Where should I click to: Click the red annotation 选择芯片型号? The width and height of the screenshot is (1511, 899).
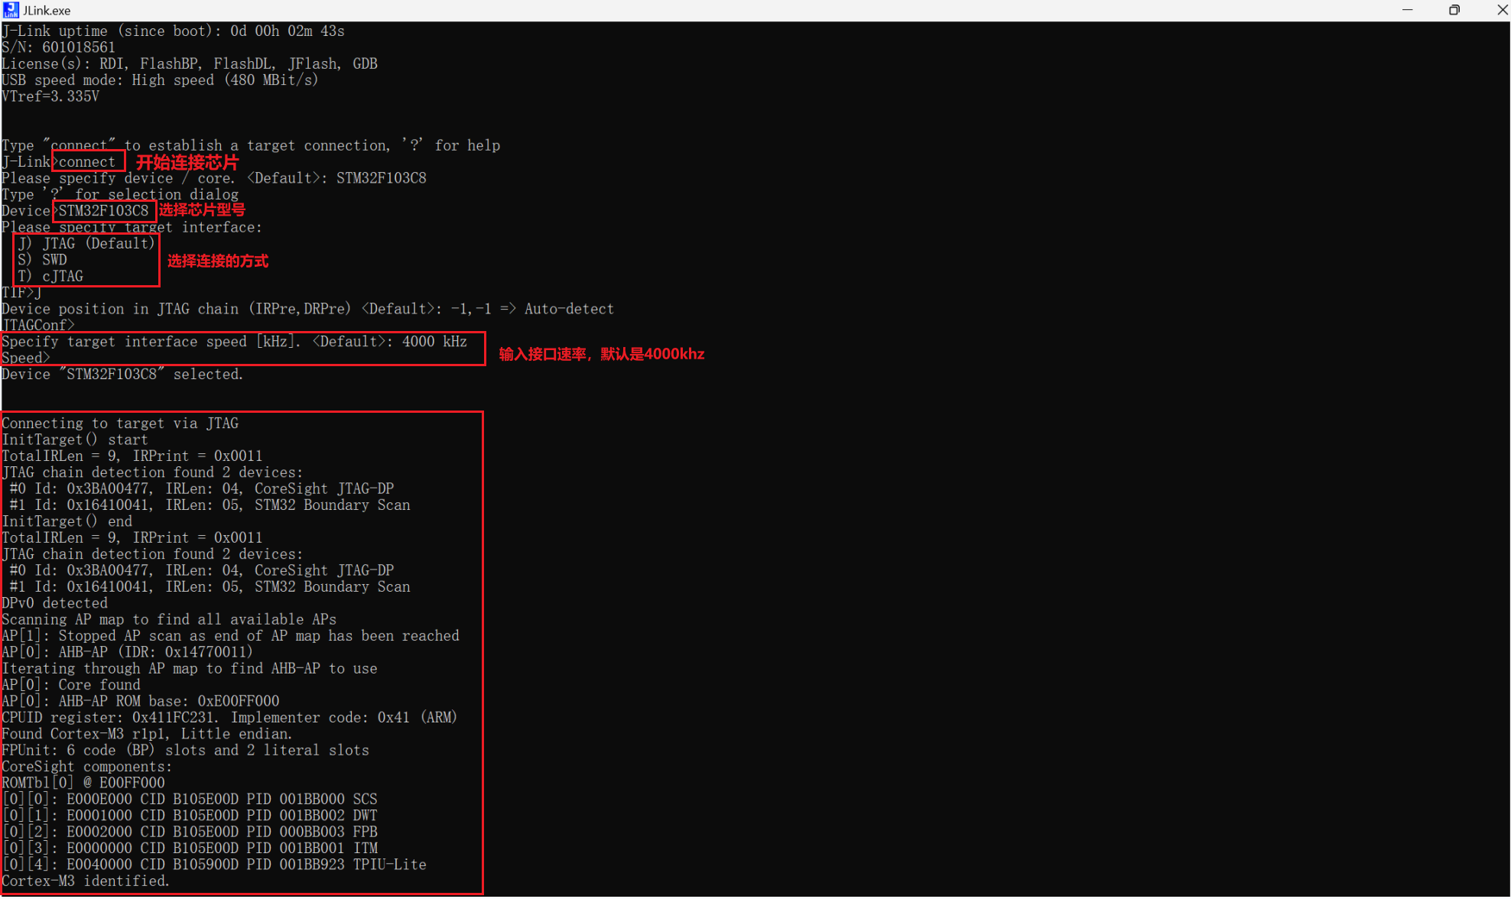tap(202, 210)
